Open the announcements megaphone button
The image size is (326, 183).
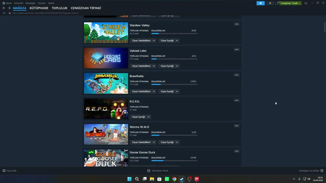[261, 3]
